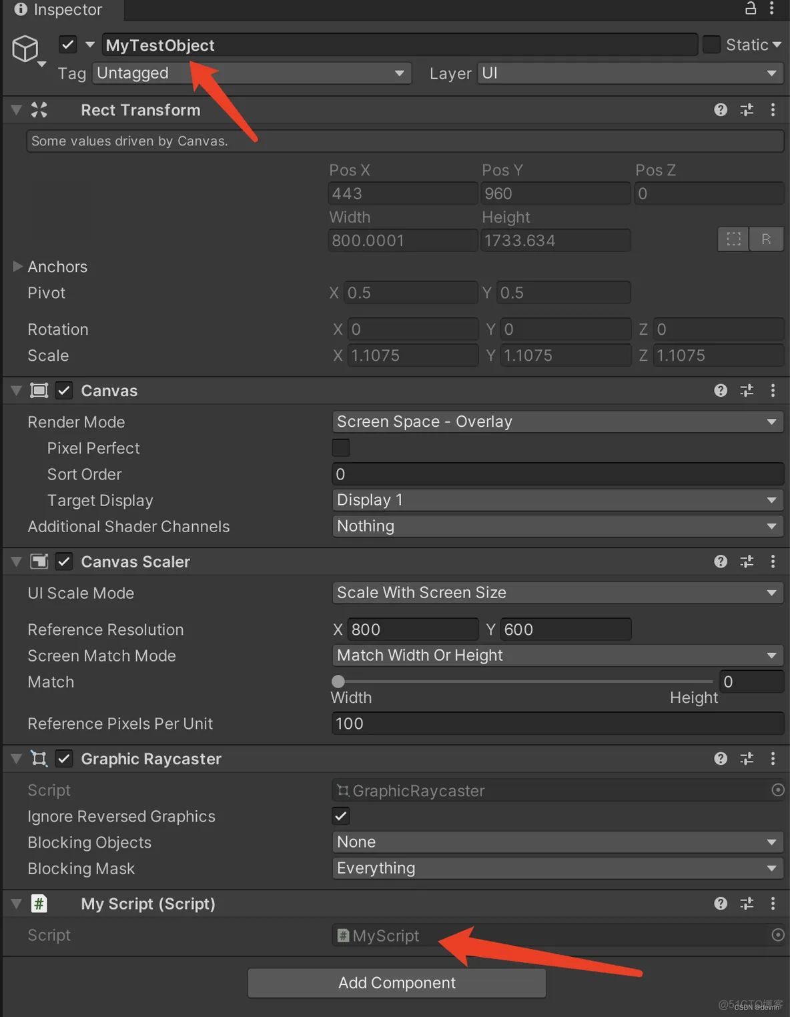Click the My Script C# icon
The height and width of the screenshot is (1017, 790).
(x=39, y=904)
